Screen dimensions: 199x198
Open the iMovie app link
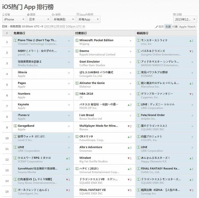22,72
